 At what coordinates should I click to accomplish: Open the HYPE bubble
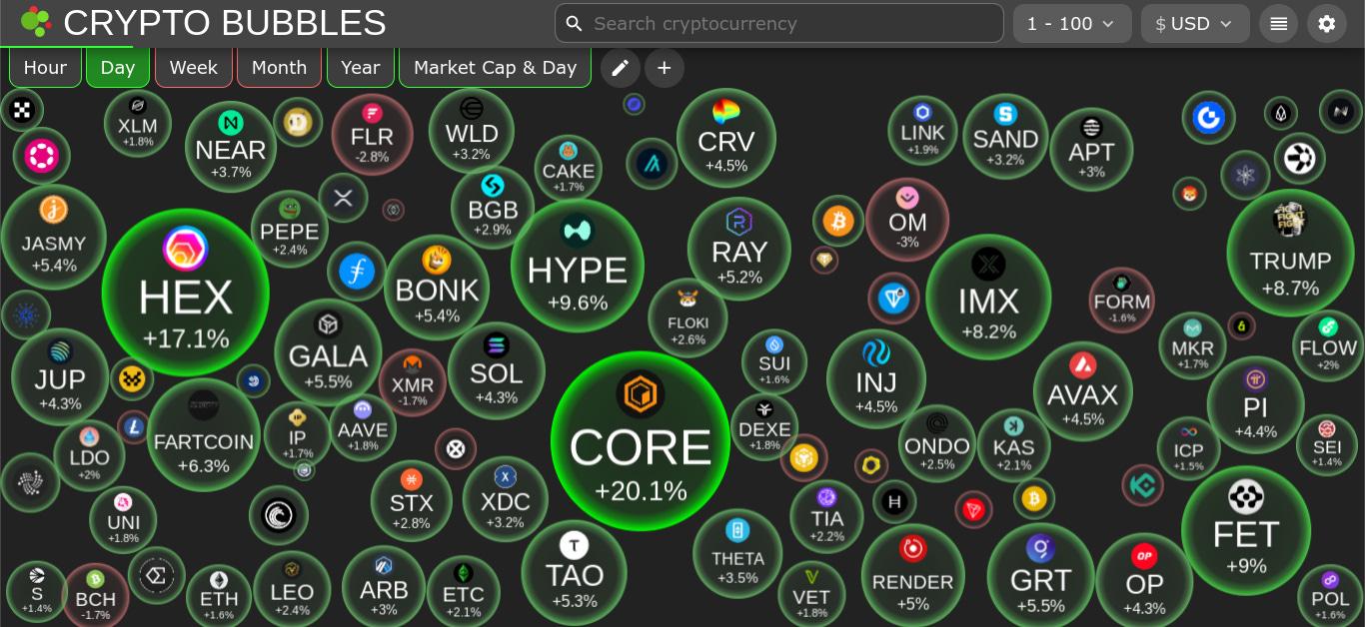(578, 266)
